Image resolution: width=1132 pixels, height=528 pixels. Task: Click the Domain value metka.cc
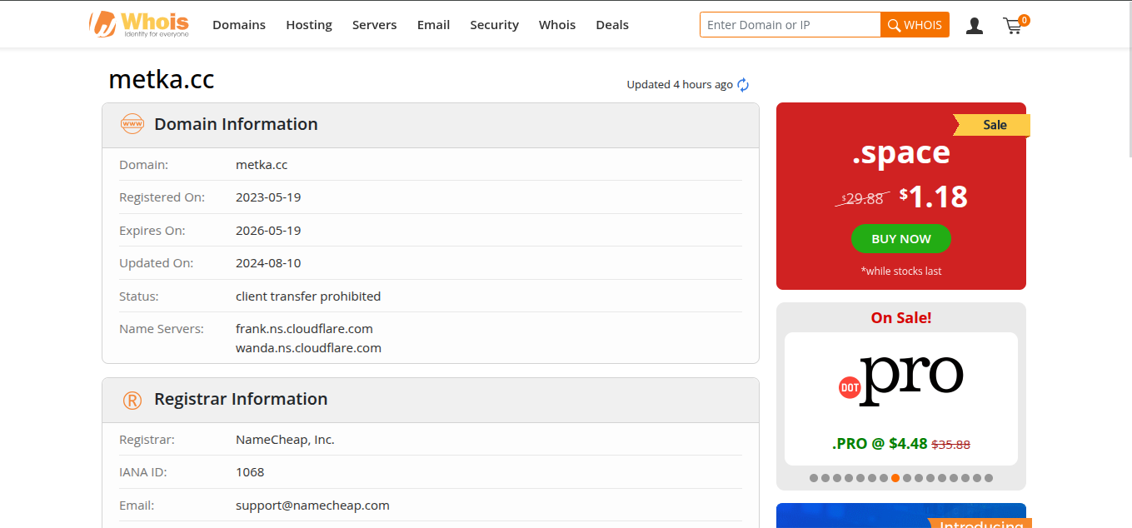pyautogui.click(x=262, y=165)
